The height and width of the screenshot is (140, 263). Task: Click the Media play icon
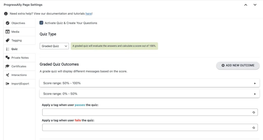(x=7, y=32)
